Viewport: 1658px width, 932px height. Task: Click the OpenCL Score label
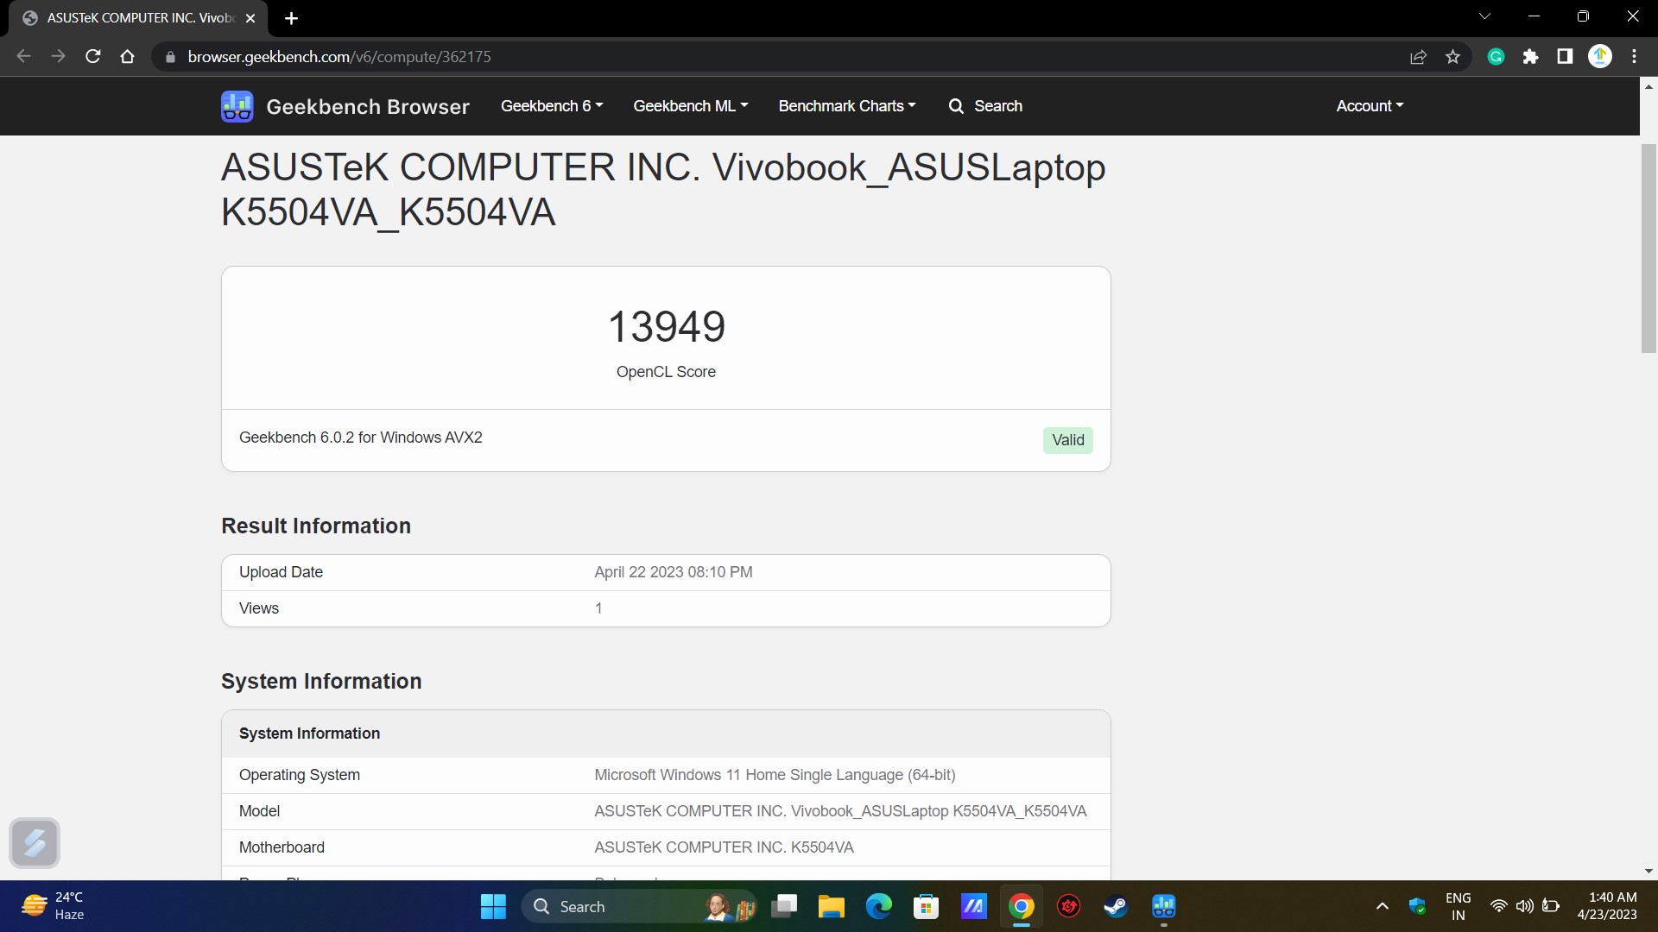[x=666, y=372]
